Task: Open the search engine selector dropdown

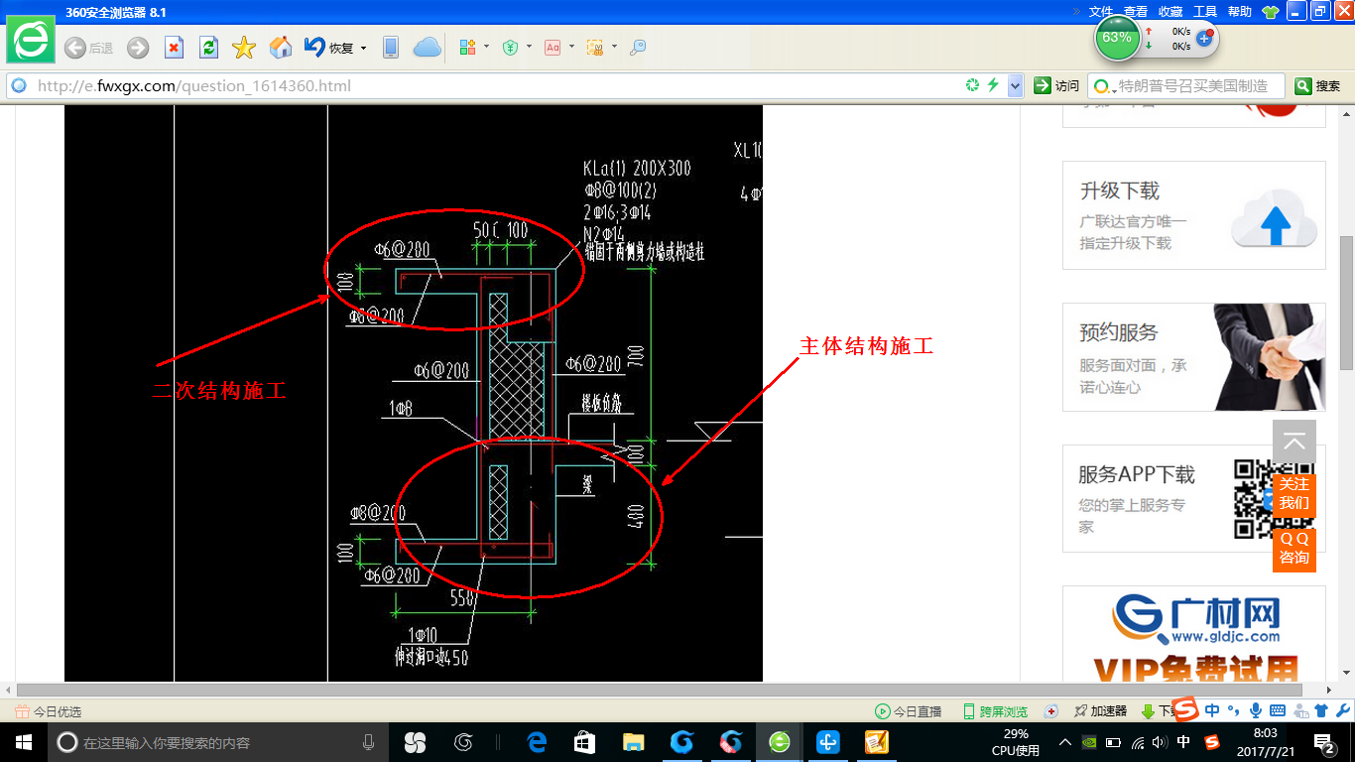Action: tap(1103, 86)
